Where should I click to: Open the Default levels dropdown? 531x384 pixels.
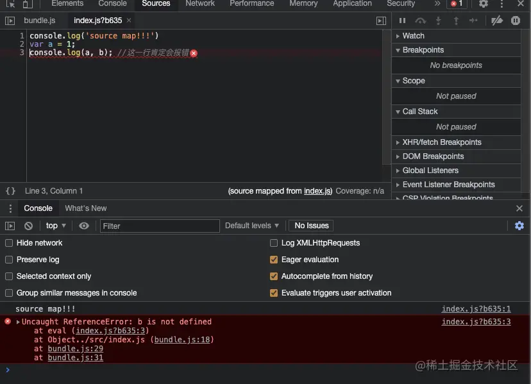coord(252,226)
